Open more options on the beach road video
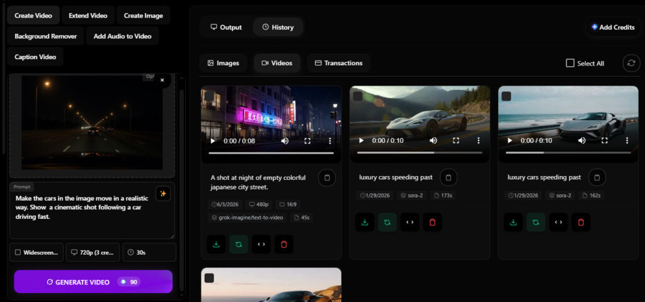The height and width of the screenshot is (302, 645). click(x=627, y=140)
